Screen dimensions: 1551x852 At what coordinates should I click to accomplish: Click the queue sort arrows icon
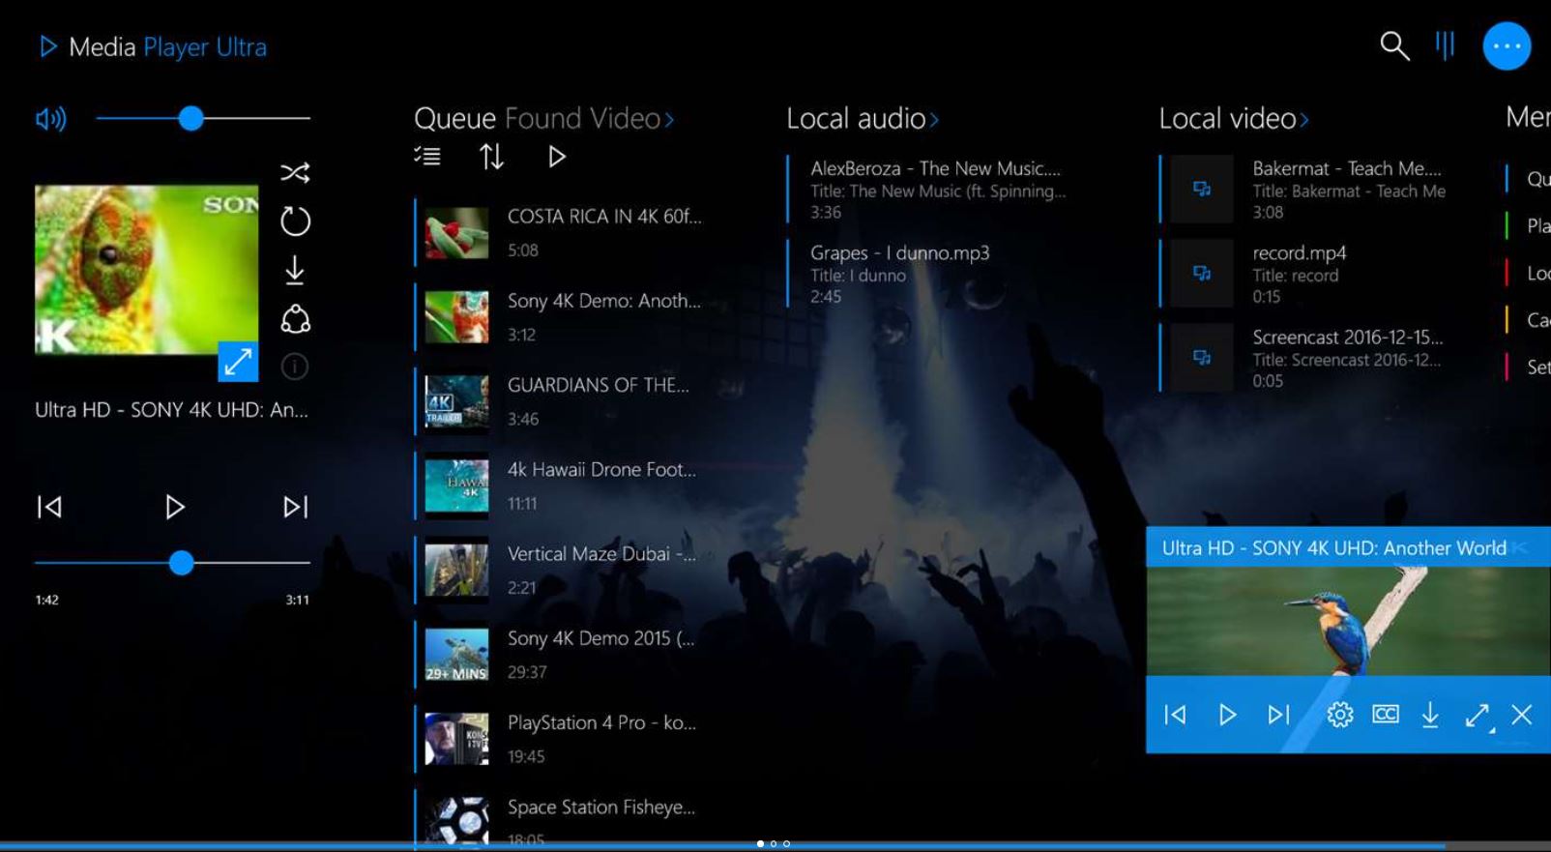pos(491,156)
